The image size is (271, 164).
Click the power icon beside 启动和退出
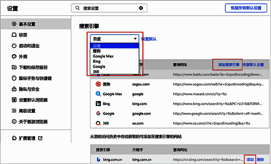(14, 46)
